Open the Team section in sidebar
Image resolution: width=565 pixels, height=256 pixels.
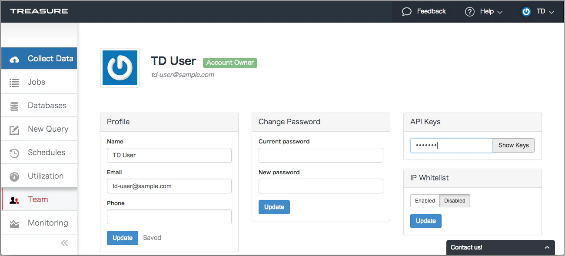(39, 199)
